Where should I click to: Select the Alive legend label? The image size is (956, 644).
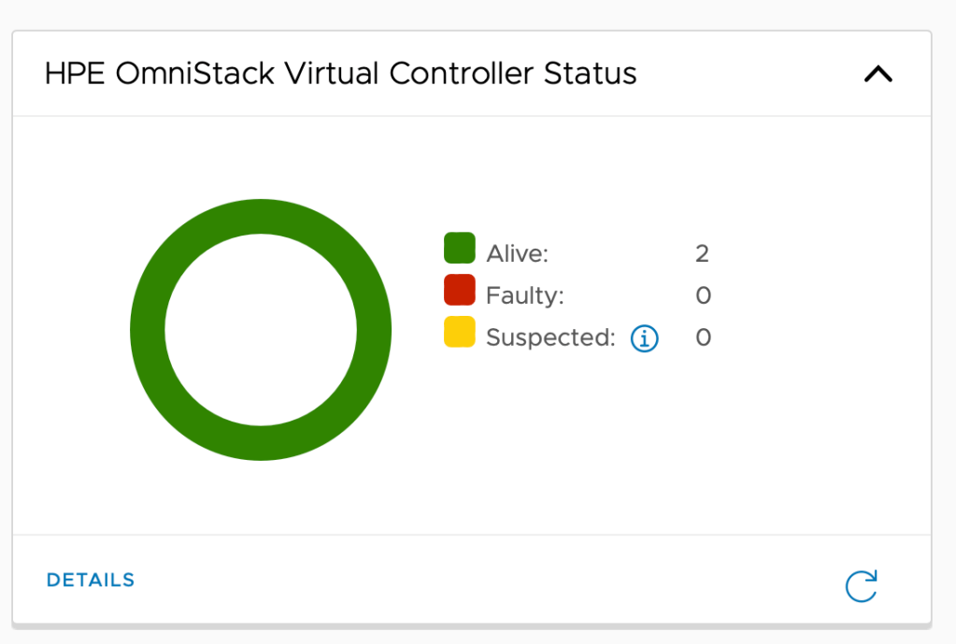click(517, 253)
